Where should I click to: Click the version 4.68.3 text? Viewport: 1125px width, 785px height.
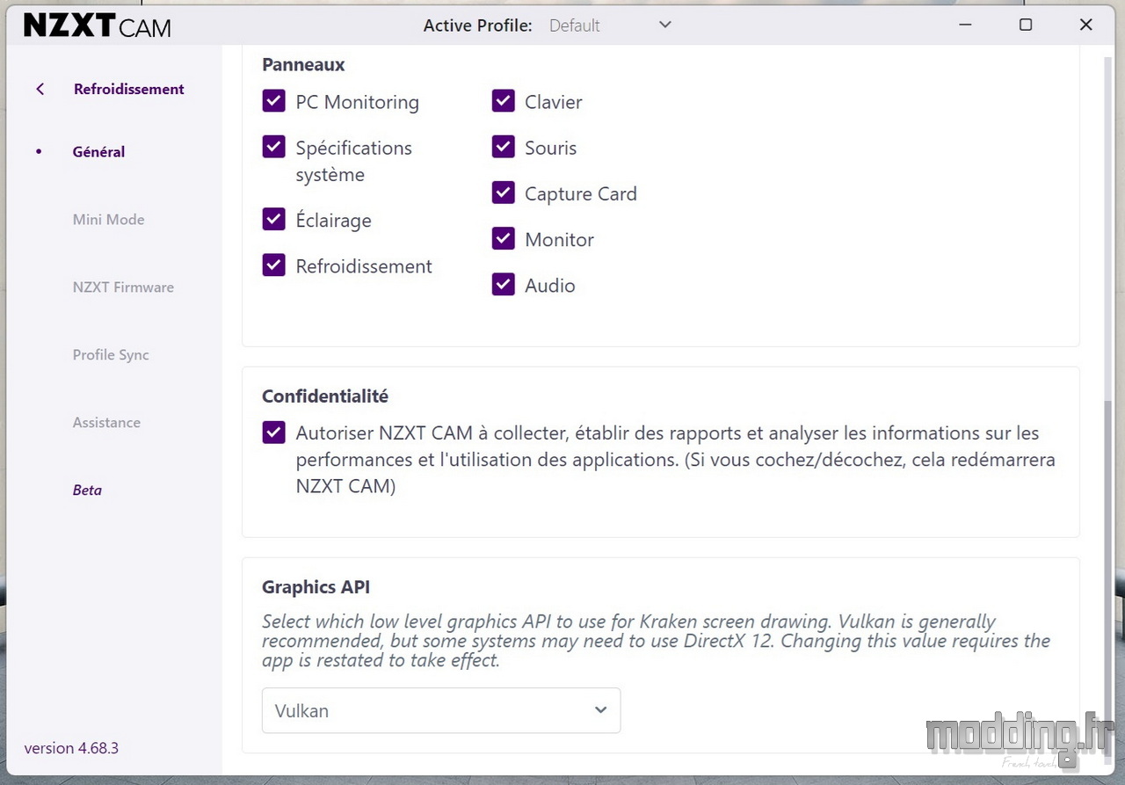(71, 748)
